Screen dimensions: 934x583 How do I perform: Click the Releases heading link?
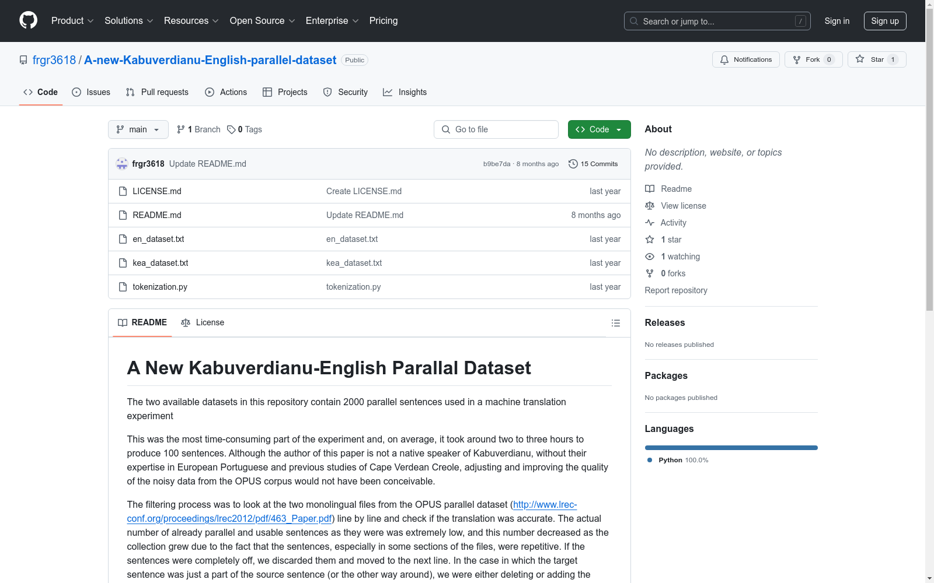click(x=665, y=322)
